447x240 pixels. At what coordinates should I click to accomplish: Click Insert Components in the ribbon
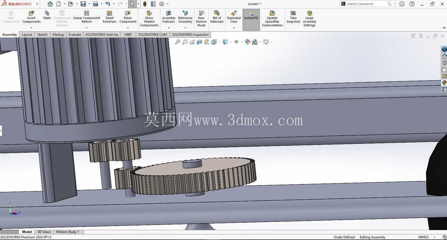[31, 17]
